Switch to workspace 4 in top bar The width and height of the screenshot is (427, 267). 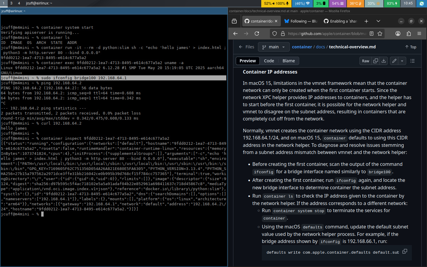pyautogui.click(x=19, y=3)
